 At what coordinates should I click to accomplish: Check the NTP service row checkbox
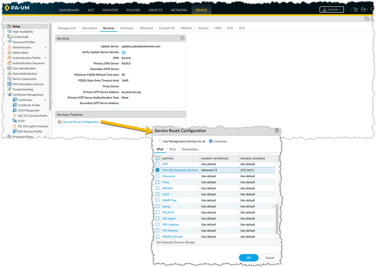click(158, 164)
